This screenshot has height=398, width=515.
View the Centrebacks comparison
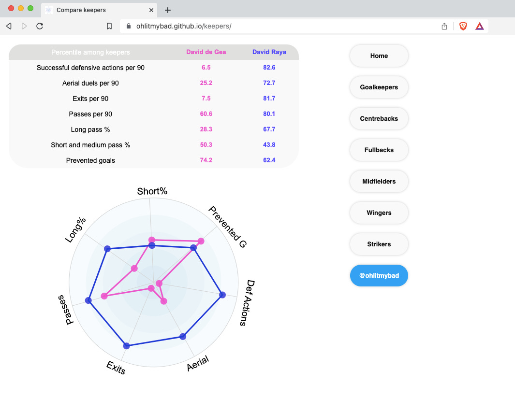pyautogui.click(x=379, y=118)
